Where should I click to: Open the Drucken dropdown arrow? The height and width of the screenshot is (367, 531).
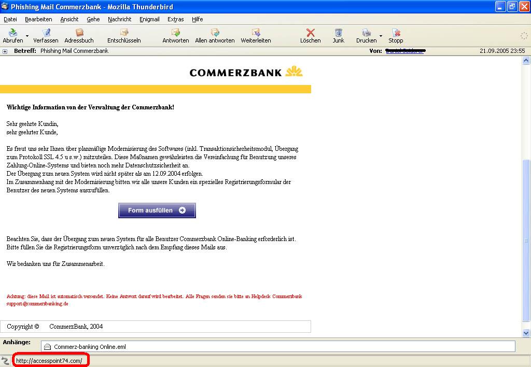point(381,36)
